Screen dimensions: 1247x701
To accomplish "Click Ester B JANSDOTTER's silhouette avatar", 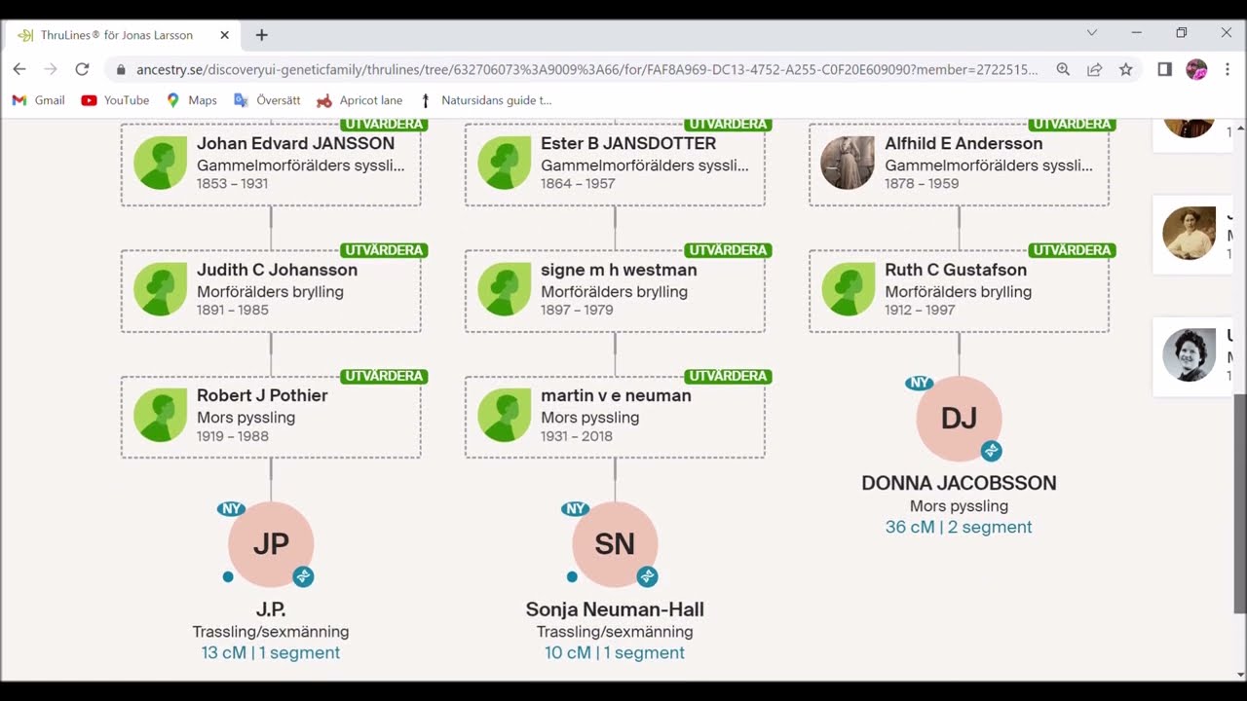I will tap(504, 163).
